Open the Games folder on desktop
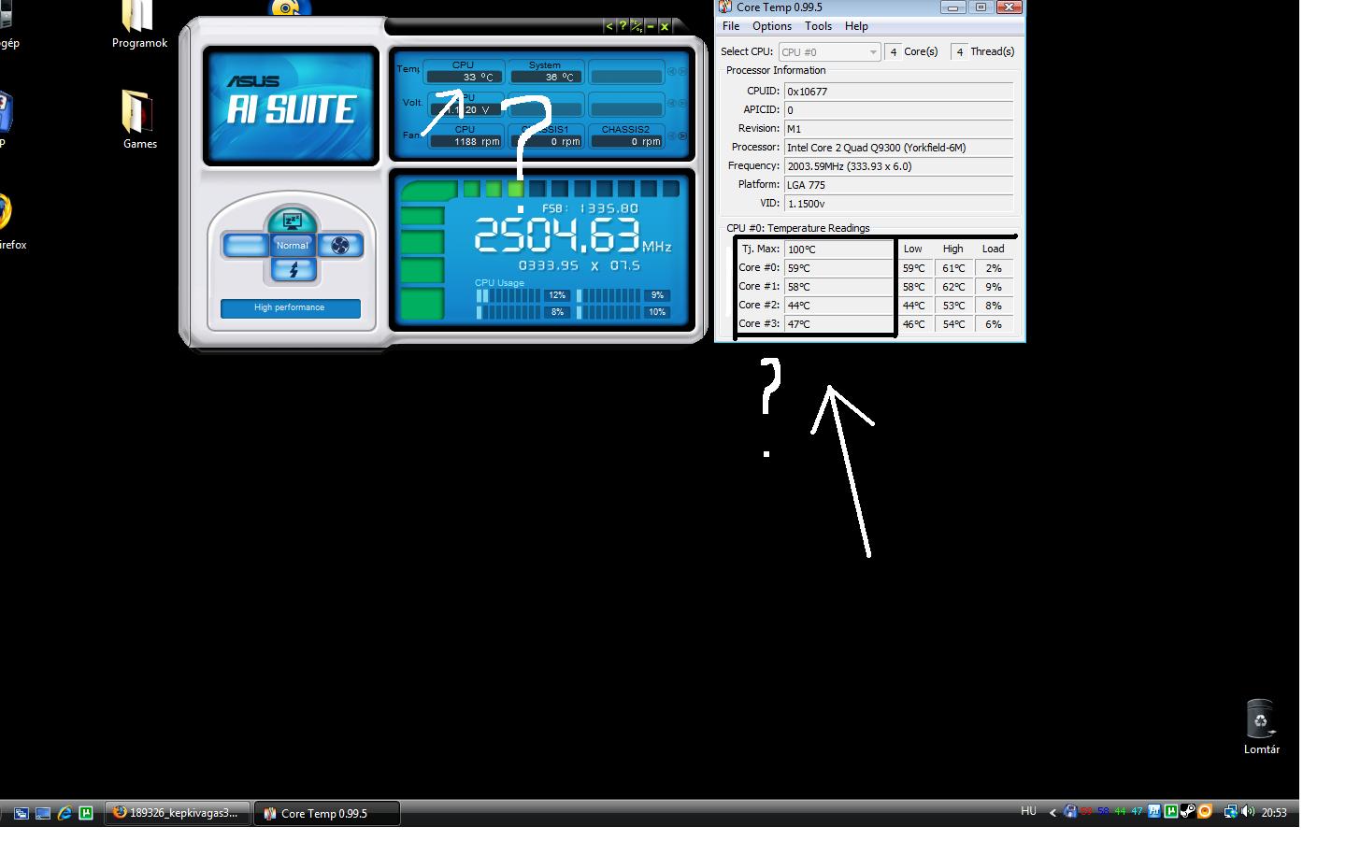This screenshot has height=841, width=1346. 139,120
